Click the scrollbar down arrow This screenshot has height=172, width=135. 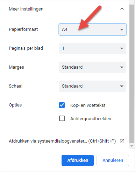coord(132,146)
